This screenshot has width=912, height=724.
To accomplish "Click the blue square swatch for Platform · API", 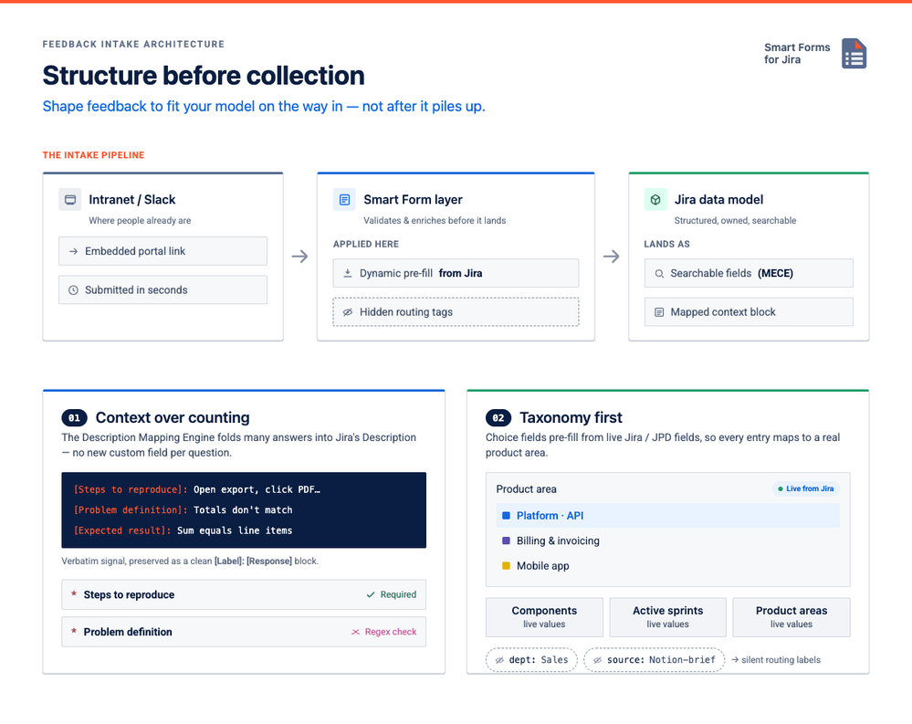I will 506,516.
